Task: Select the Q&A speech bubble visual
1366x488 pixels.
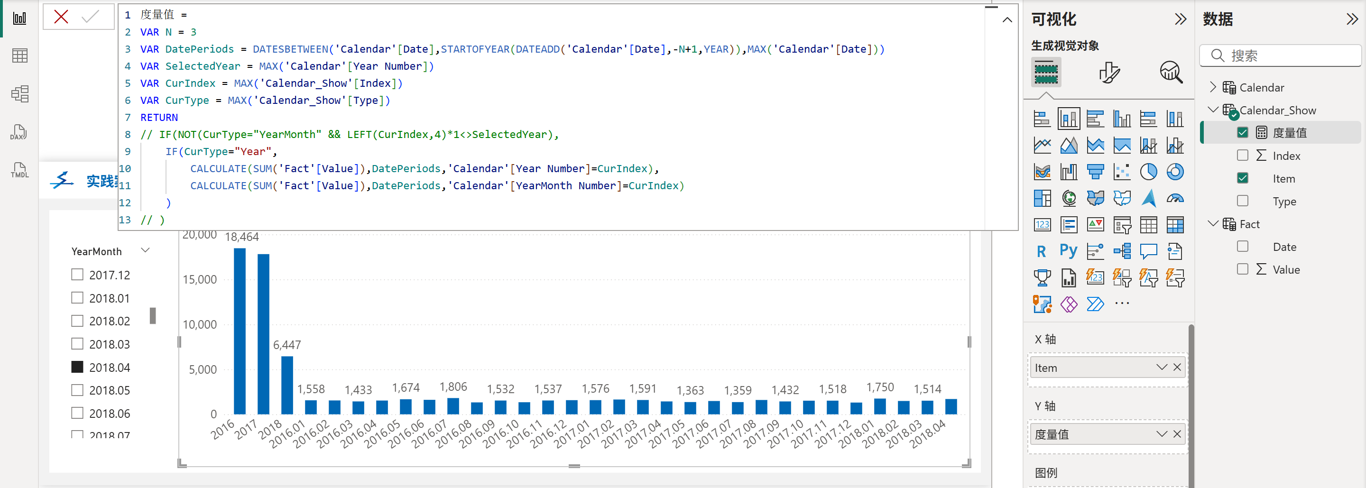Action: pos(1148,251)
